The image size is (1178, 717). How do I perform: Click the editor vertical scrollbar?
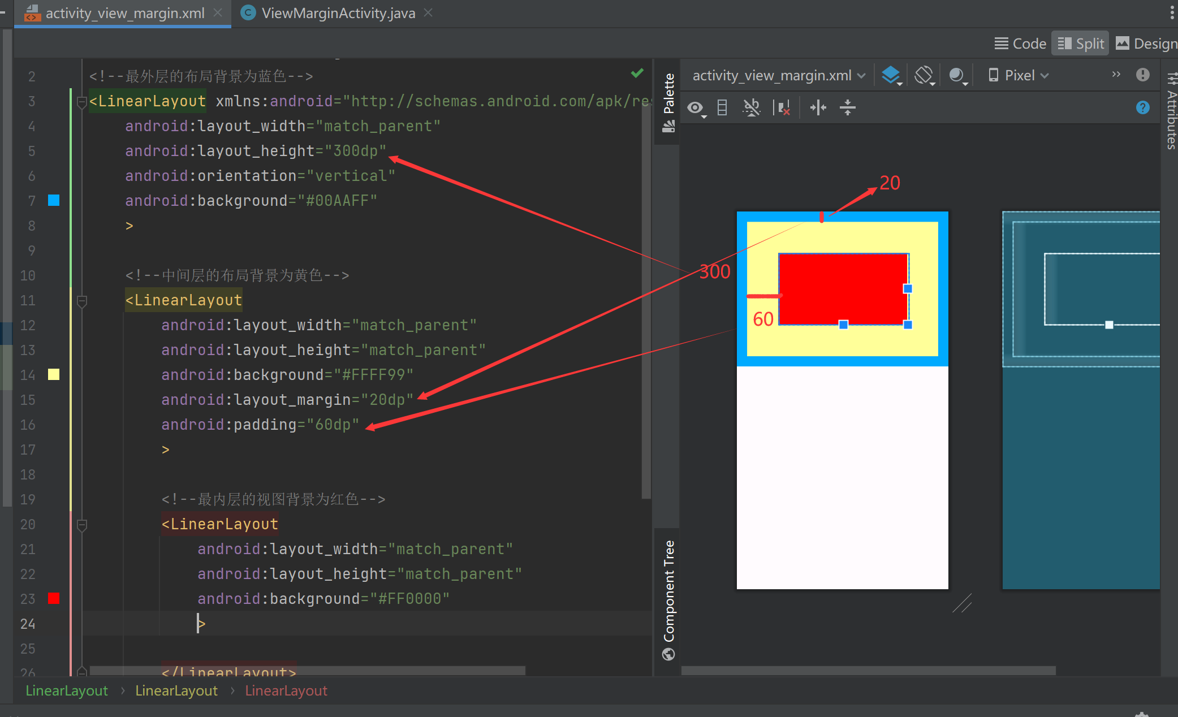click(x=646, y=300)
